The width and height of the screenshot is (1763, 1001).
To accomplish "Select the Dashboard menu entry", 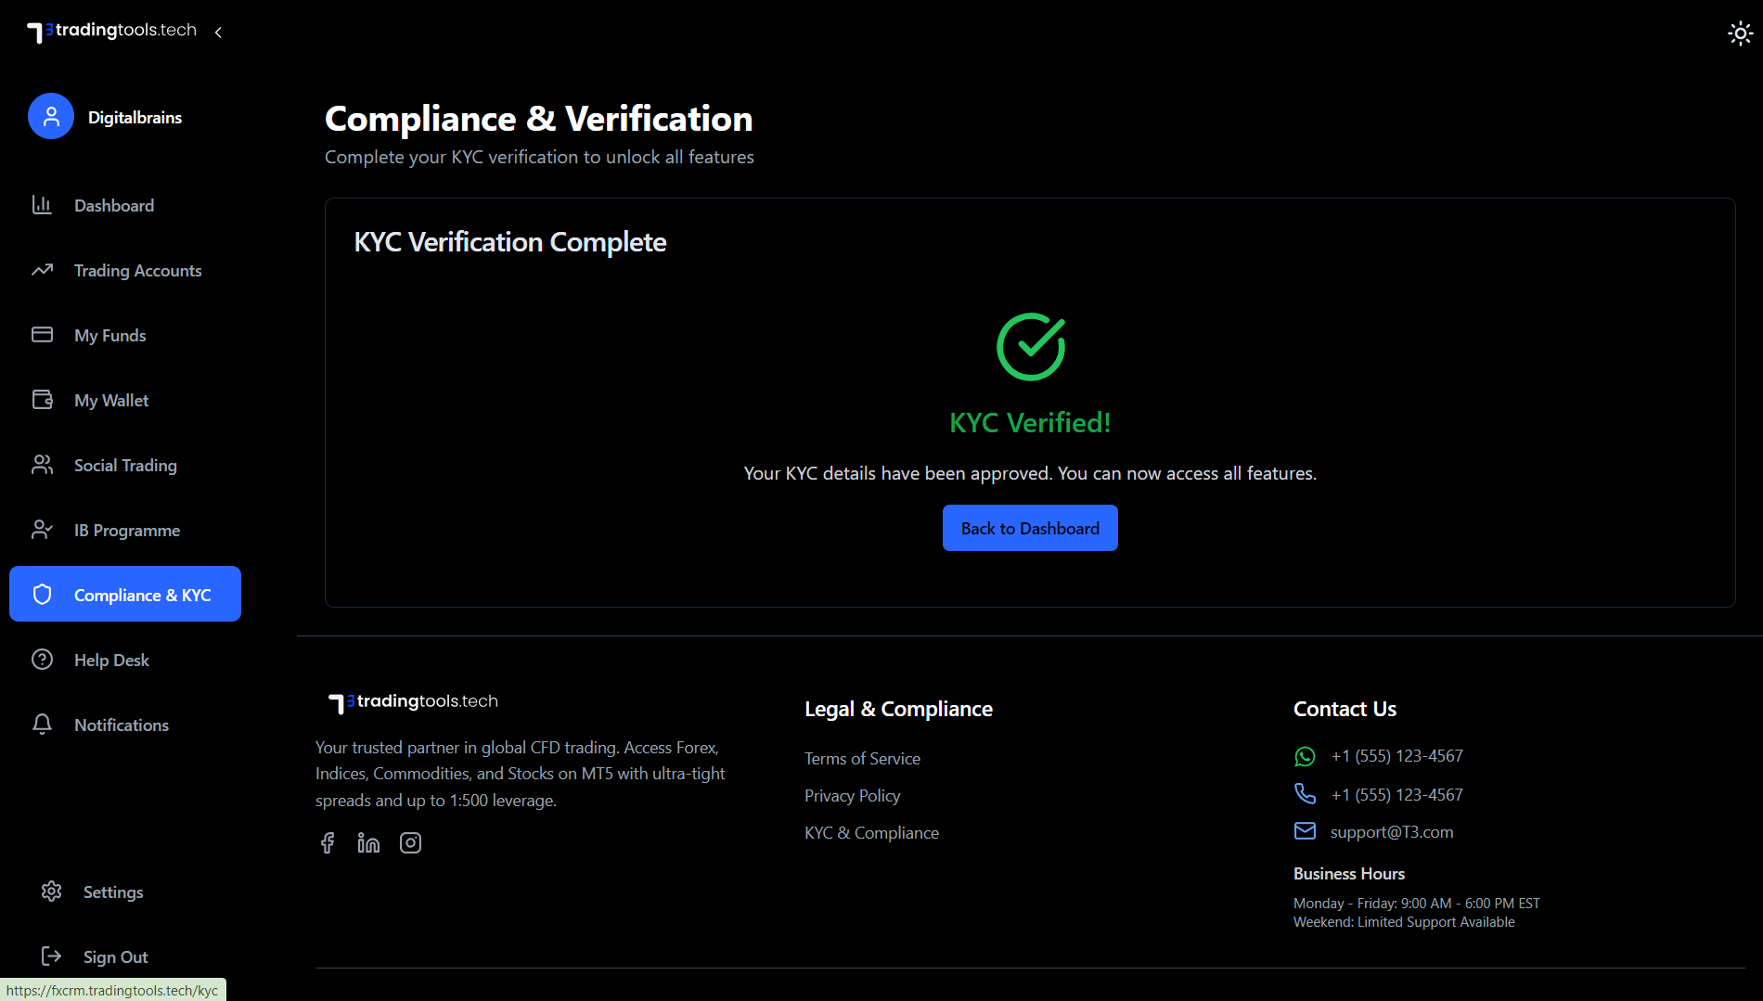I will coord(114,205).
